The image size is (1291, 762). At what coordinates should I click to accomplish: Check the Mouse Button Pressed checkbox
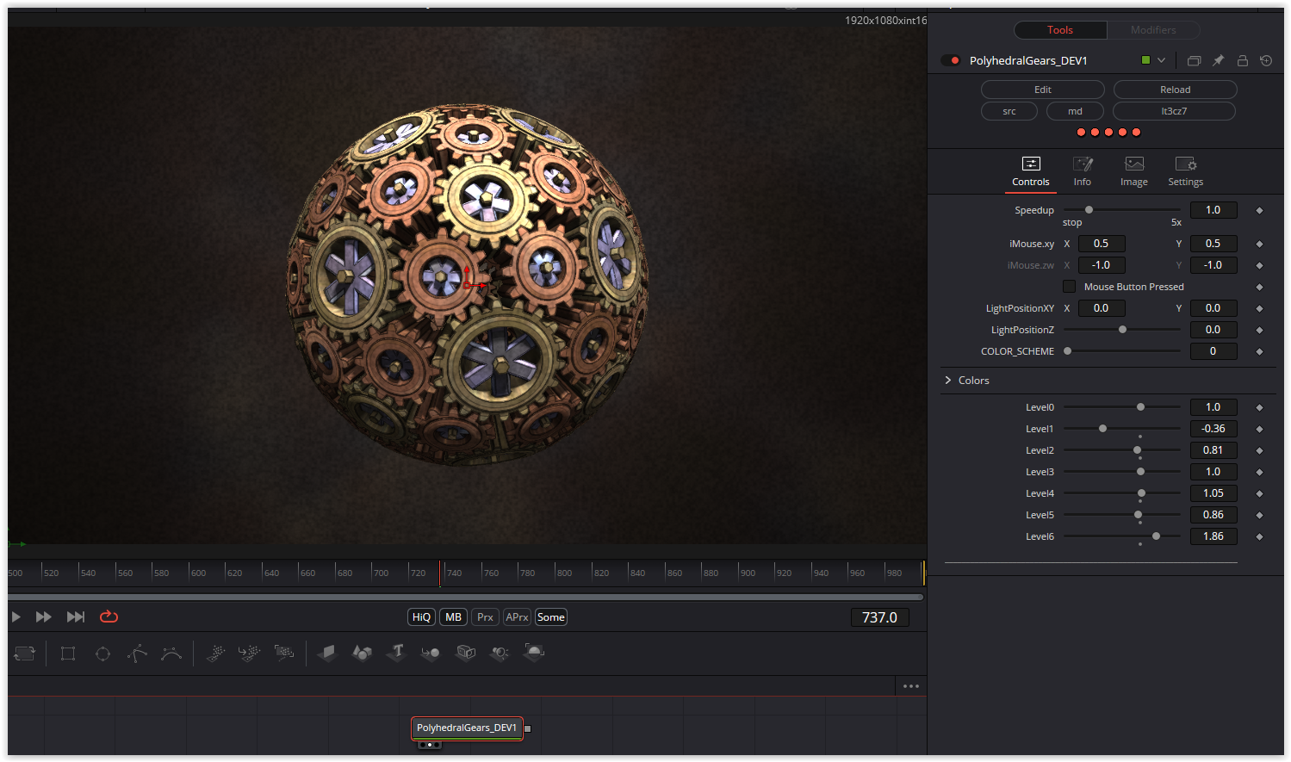pos(1069,287)
